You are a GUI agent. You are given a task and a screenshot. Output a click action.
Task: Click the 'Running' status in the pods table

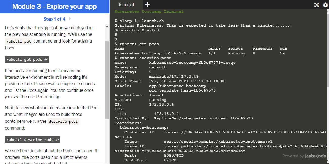coord(237,53)
